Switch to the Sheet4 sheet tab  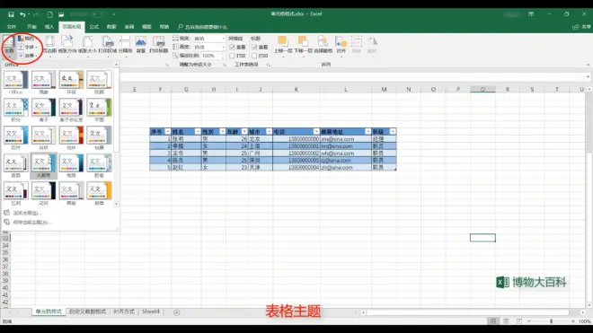coord(151,311)
